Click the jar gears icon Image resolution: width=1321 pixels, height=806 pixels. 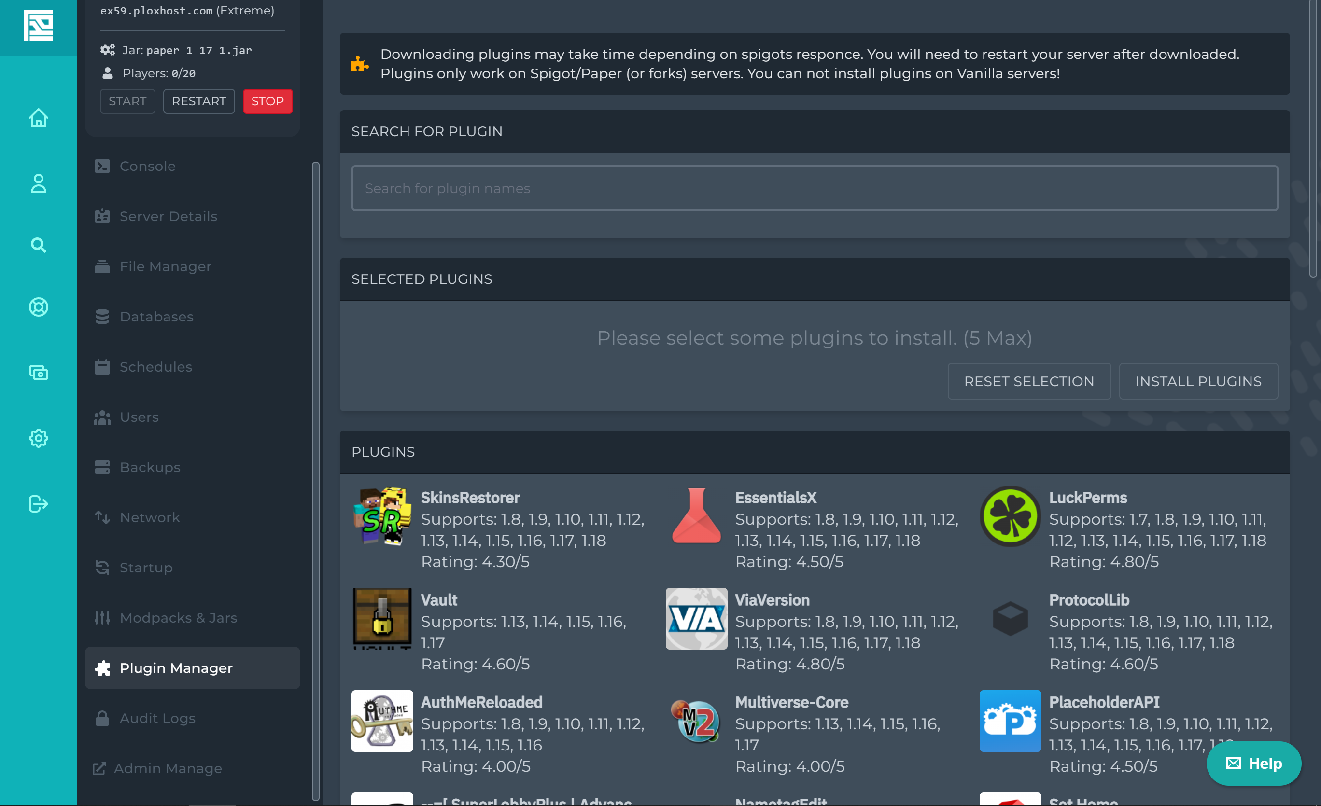pos(108,50)
